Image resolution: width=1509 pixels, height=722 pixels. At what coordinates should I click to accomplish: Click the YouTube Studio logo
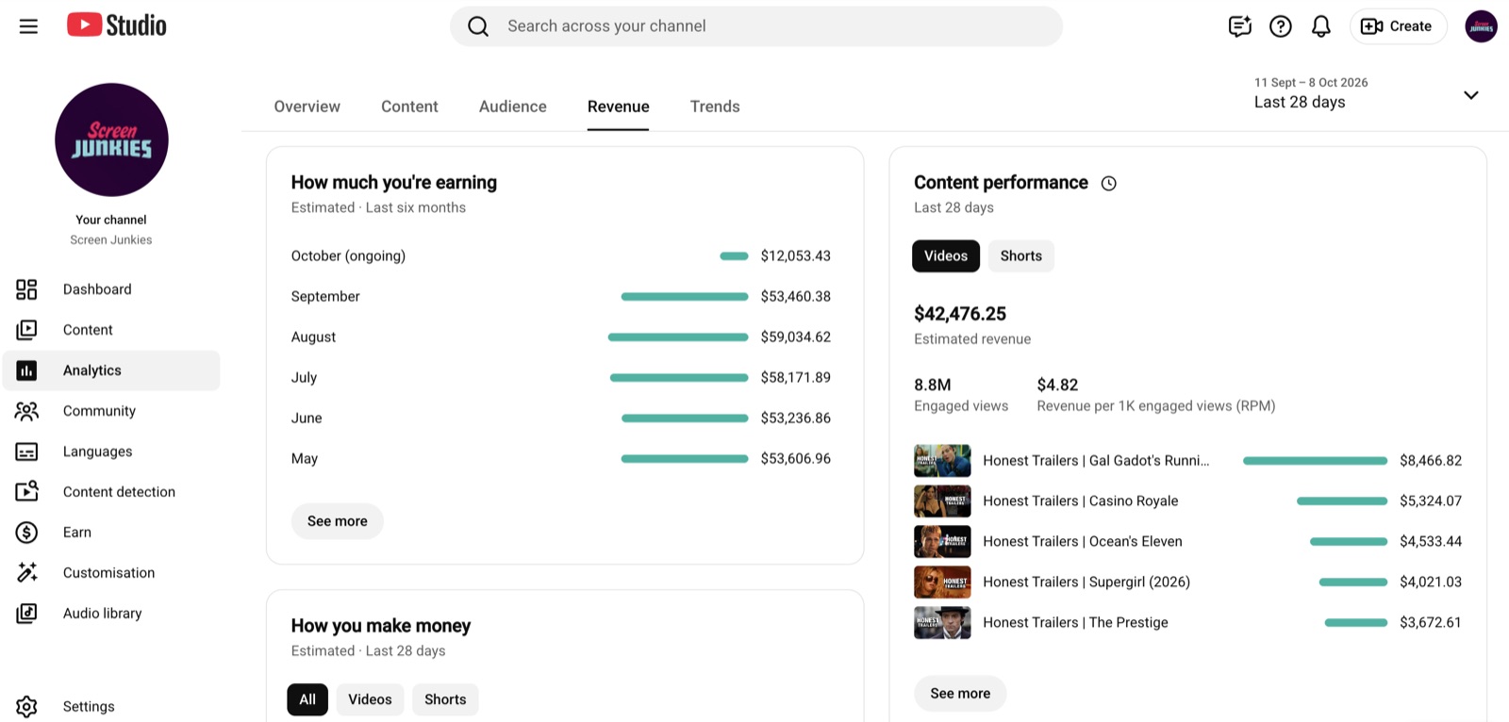pos(117,25)
